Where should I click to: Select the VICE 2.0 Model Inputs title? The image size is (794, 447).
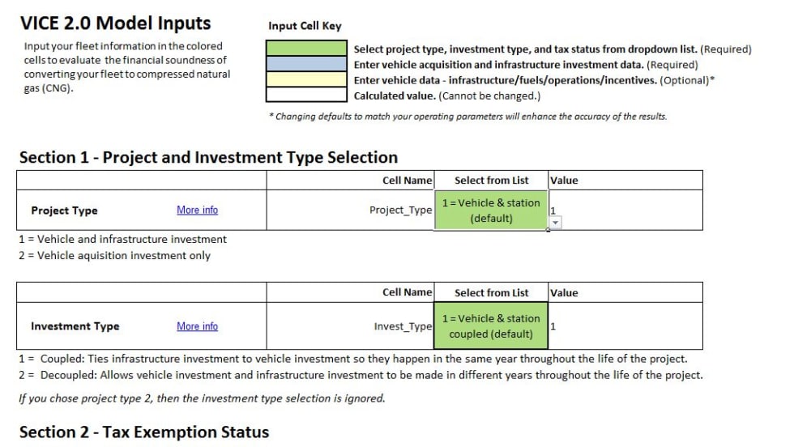click(114, 23)
